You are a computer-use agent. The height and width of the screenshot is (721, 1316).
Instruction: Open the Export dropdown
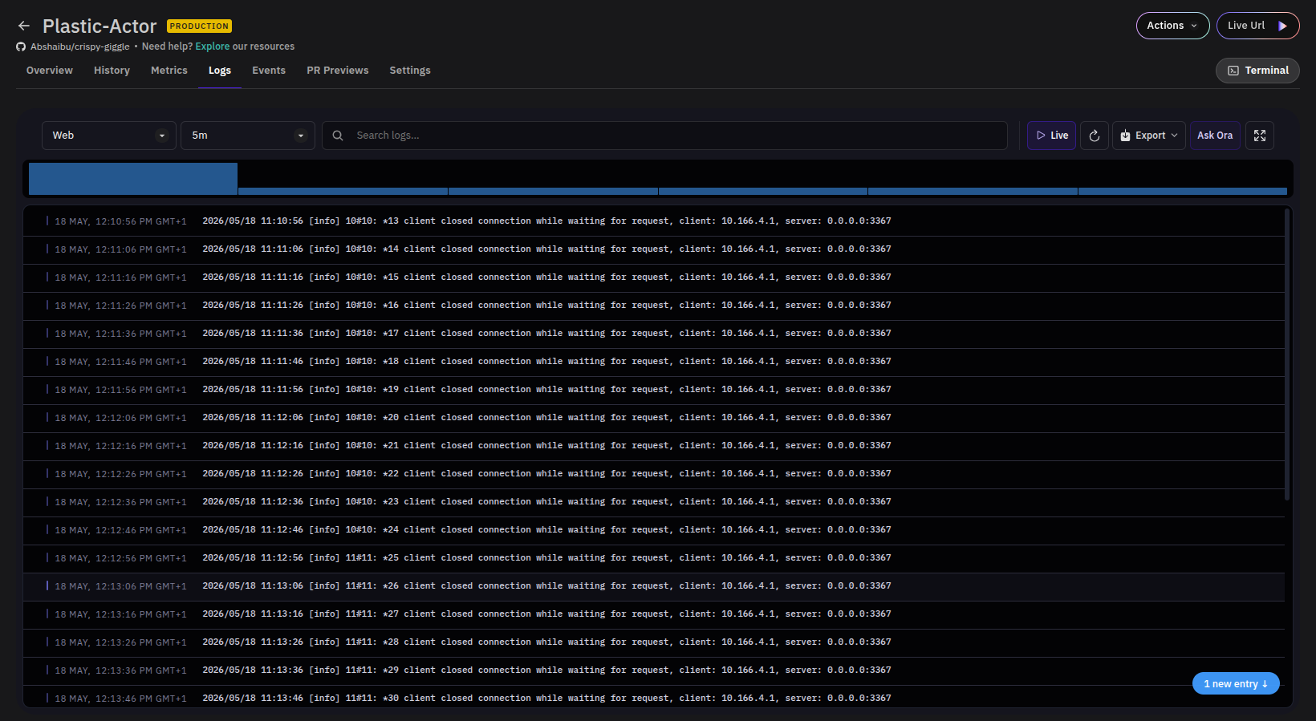pyautogui.click(x=1149, y=136)
